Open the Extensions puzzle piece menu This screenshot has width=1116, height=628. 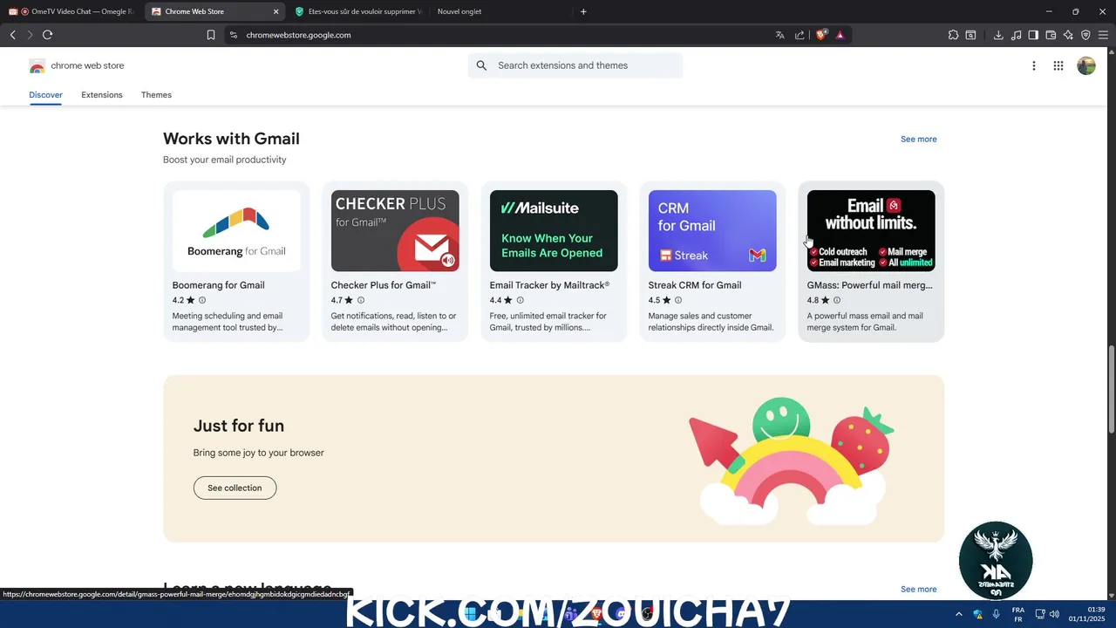(x=953, y=35)
